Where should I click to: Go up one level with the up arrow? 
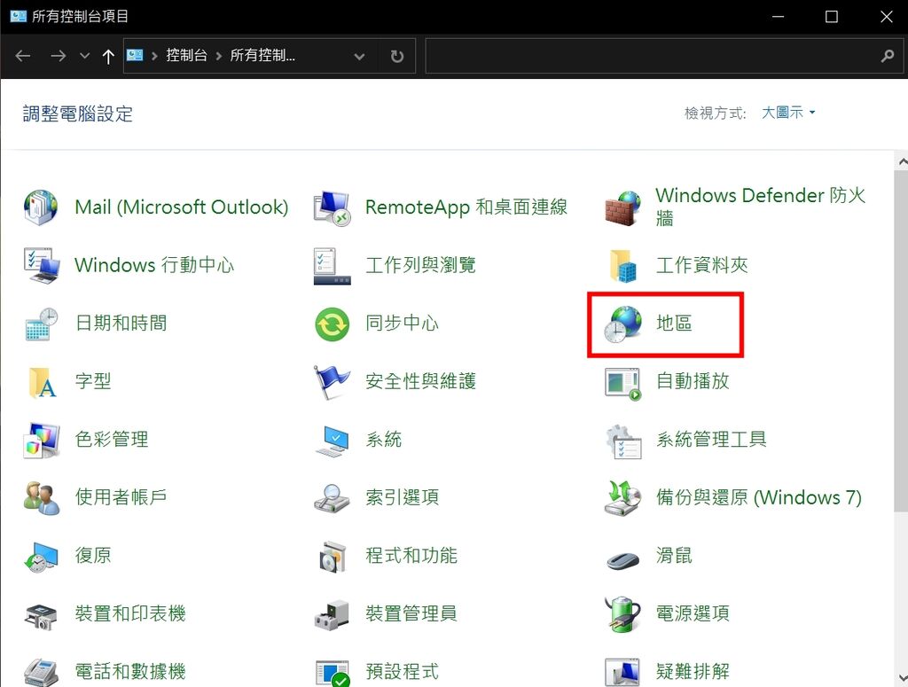(107, 56)
